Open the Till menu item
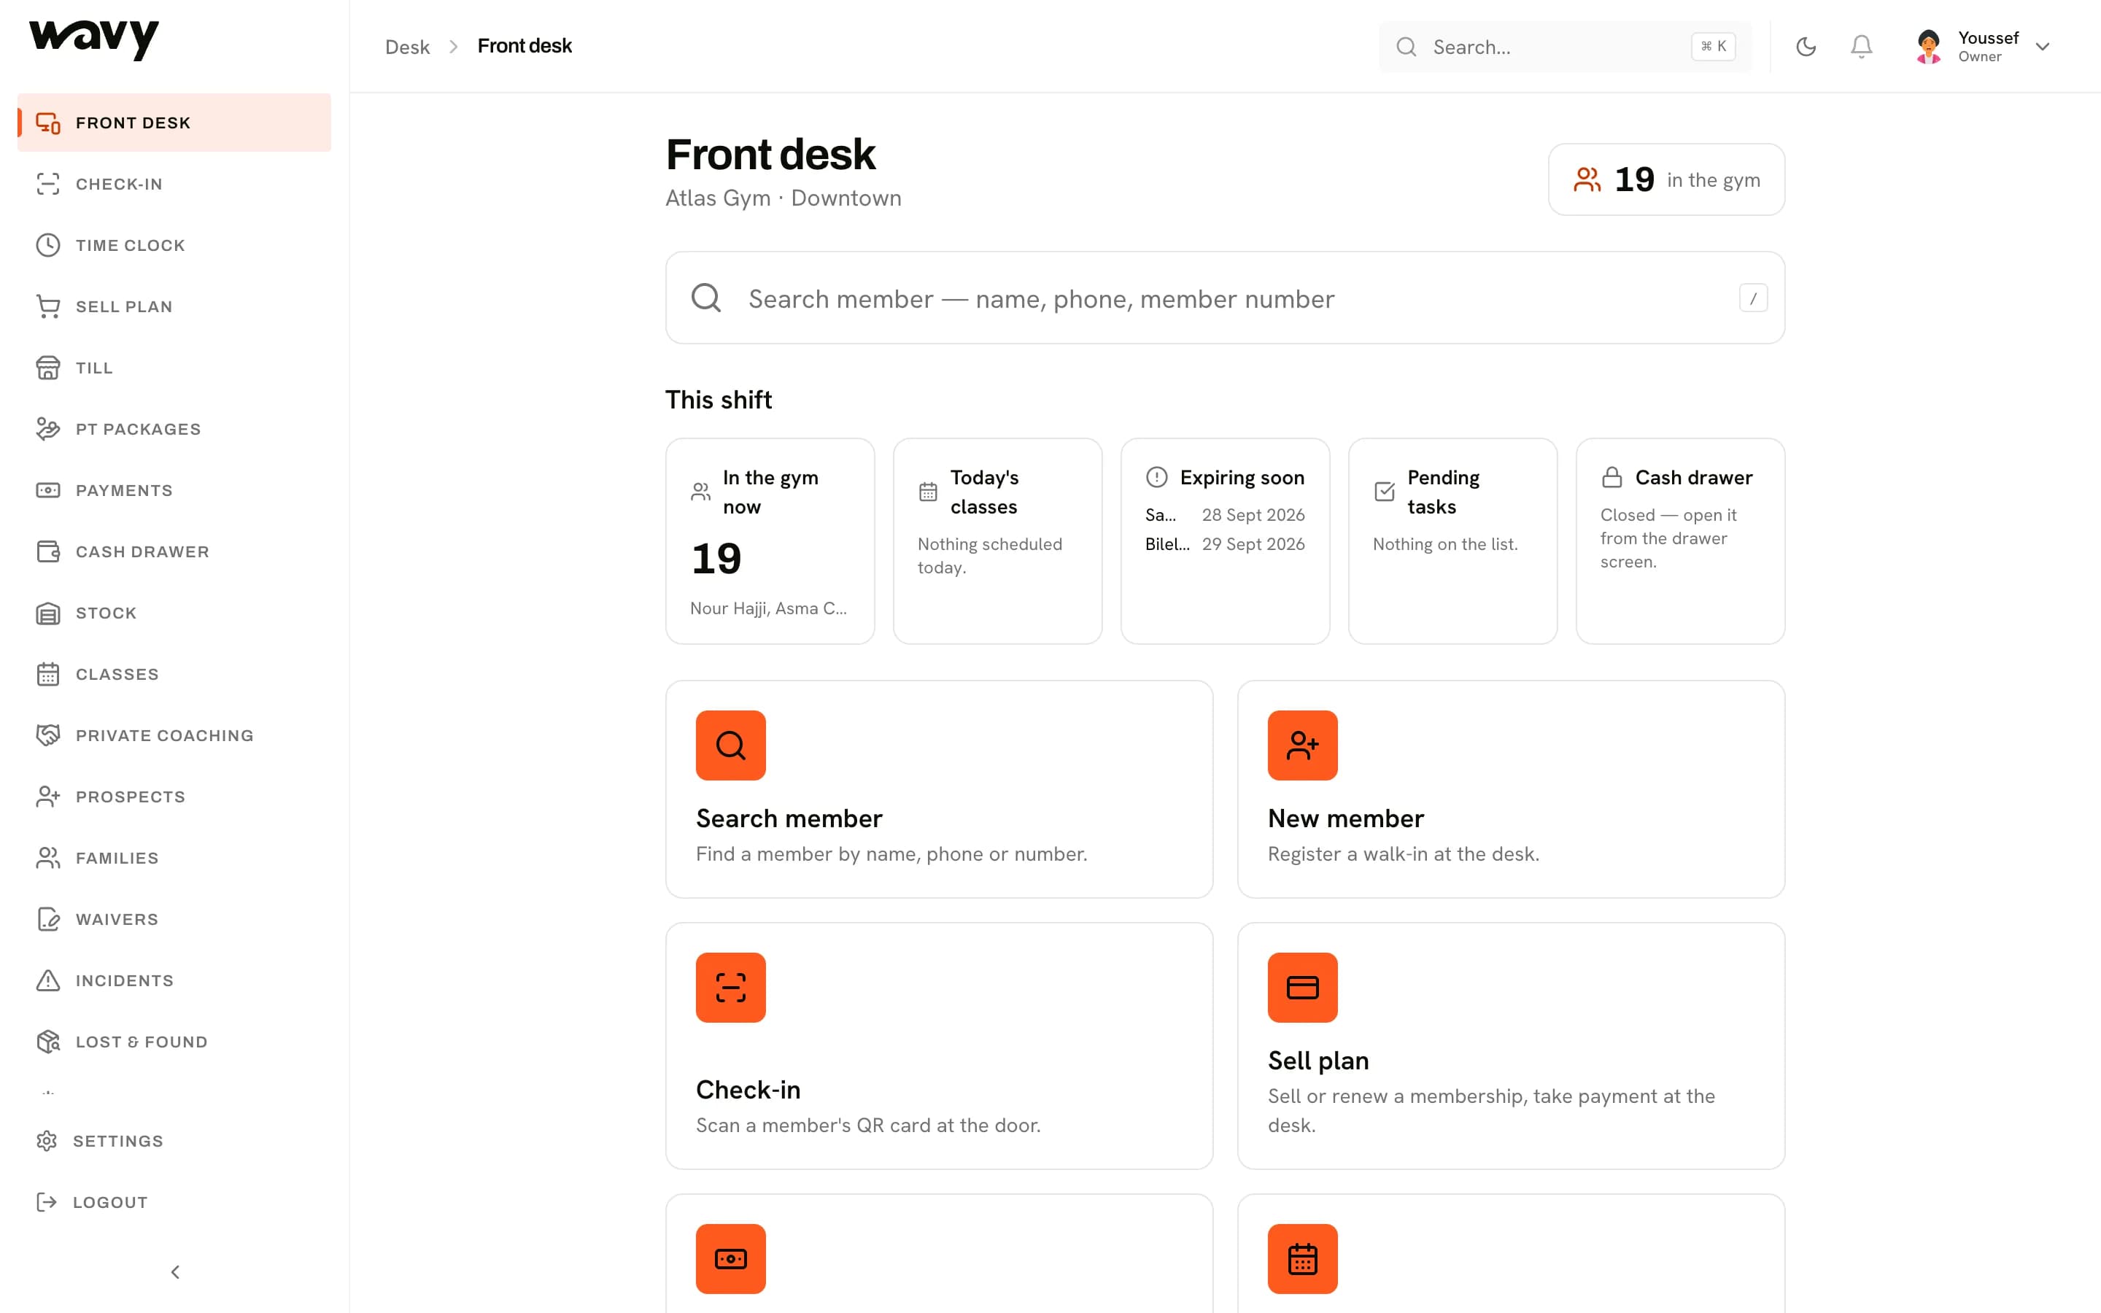The width and height of the screenshot is (2101, 1313). pyautogui.click(x=174, y=368)
